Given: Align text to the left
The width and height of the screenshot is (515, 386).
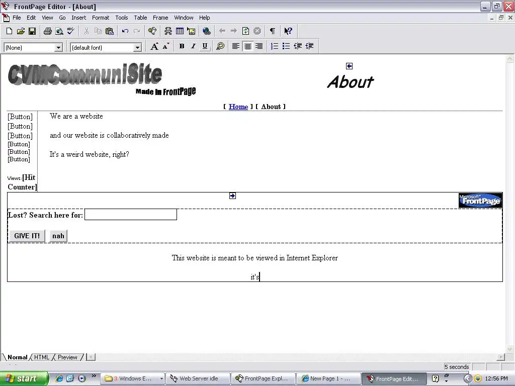Looking at the screenshot, I should (235, 46).
